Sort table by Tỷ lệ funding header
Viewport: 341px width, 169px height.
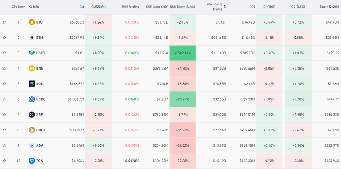pos(130,7)
